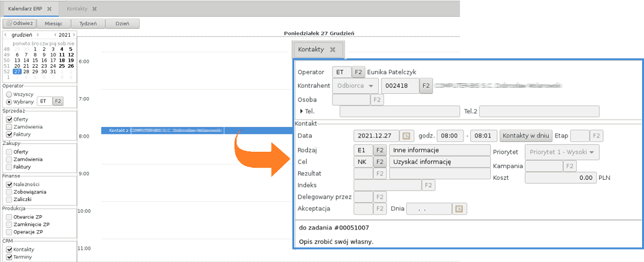Click F2 lookup next to Etap field

(x=596, y=136)
